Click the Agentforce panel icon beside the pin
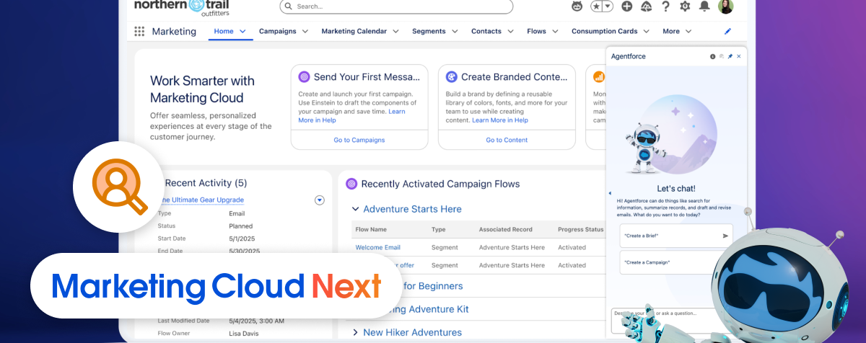866x343 pixels. point(722,56)
